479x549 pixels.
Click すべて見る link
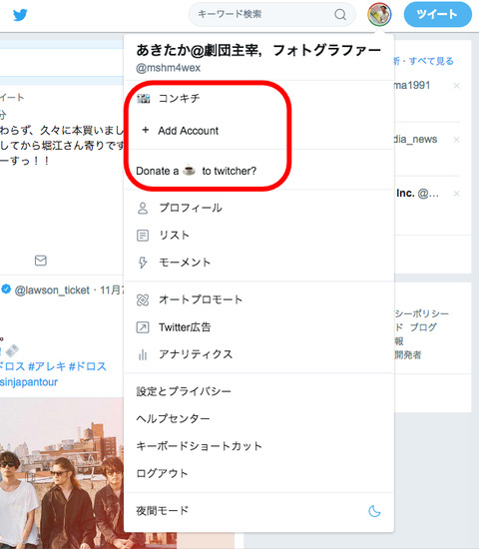coord(431,61)
